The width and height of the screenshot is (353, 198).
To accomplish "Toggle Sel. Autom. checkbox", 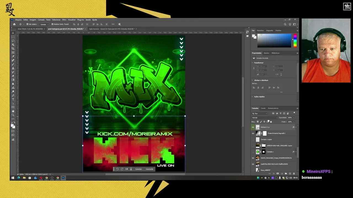I will point(28,24).
